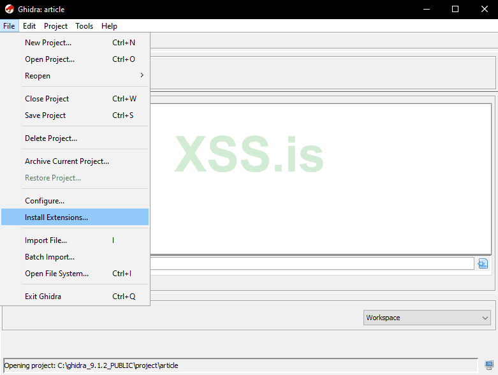Close the Ghidra window

coord(485,9)
